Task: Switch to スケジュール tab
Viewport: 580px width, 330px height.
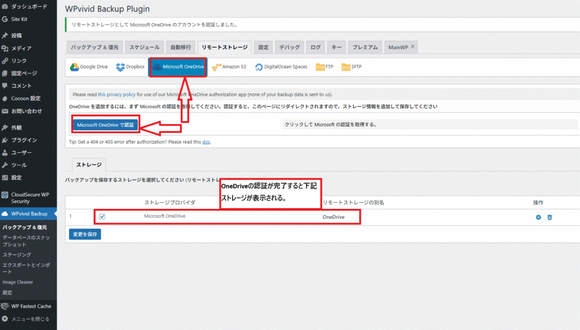Action: pos(144,48)
